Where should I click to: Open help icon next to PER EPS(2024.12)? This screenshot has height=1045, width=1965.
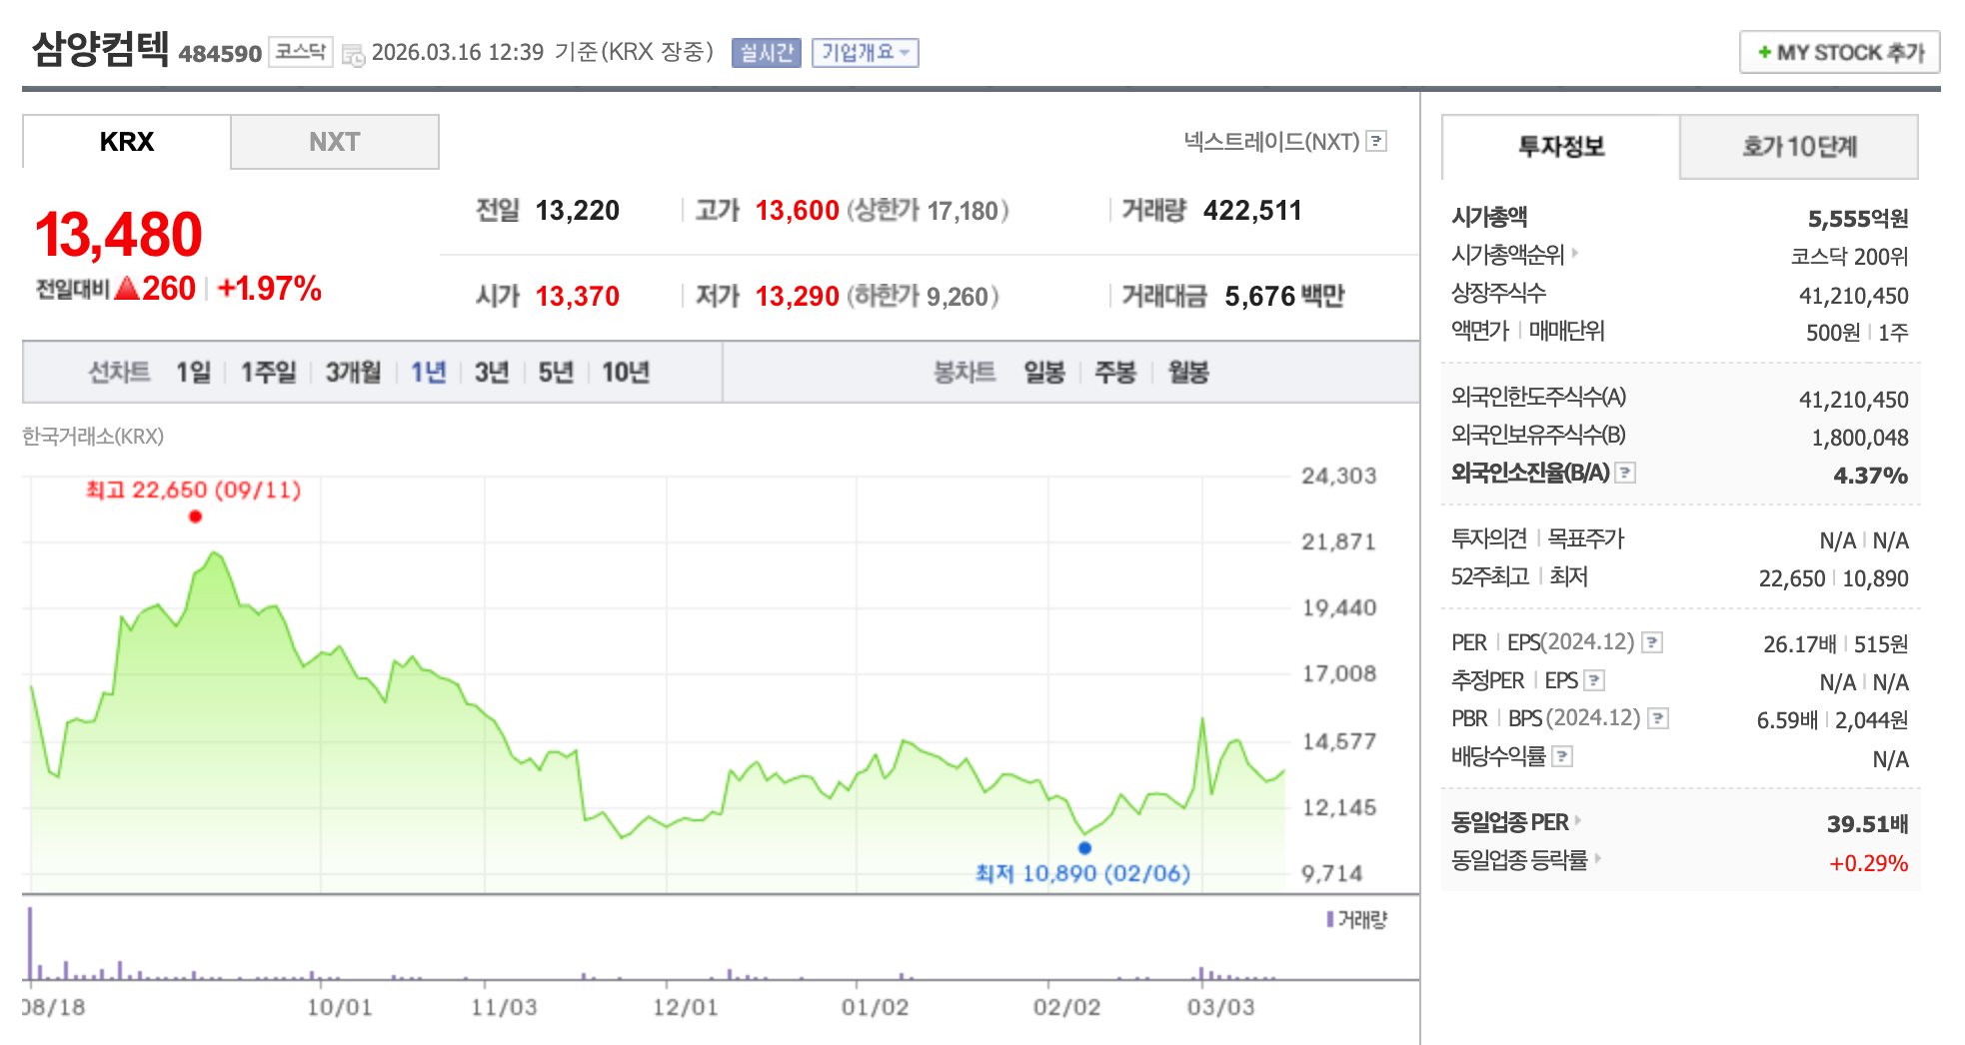pyautogui.click(x=1653, y=642)
